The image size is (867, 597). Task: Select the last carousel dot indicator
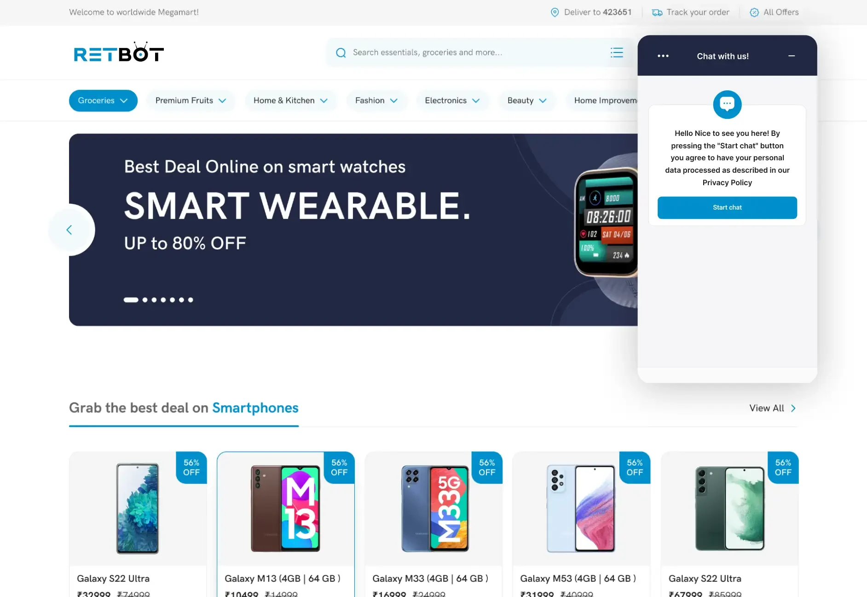click(191, 300)
